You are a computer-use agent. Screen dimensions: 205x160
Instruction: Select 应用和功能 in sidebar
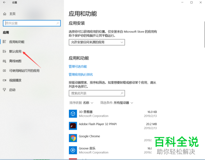pos(17,42)
